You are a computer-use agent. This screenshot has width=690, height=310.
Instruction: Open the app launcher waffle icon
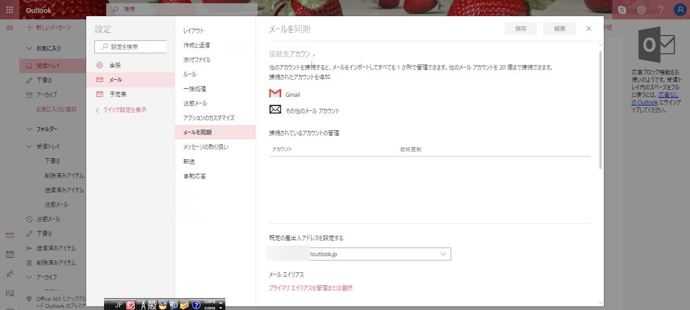pos(9,10)
